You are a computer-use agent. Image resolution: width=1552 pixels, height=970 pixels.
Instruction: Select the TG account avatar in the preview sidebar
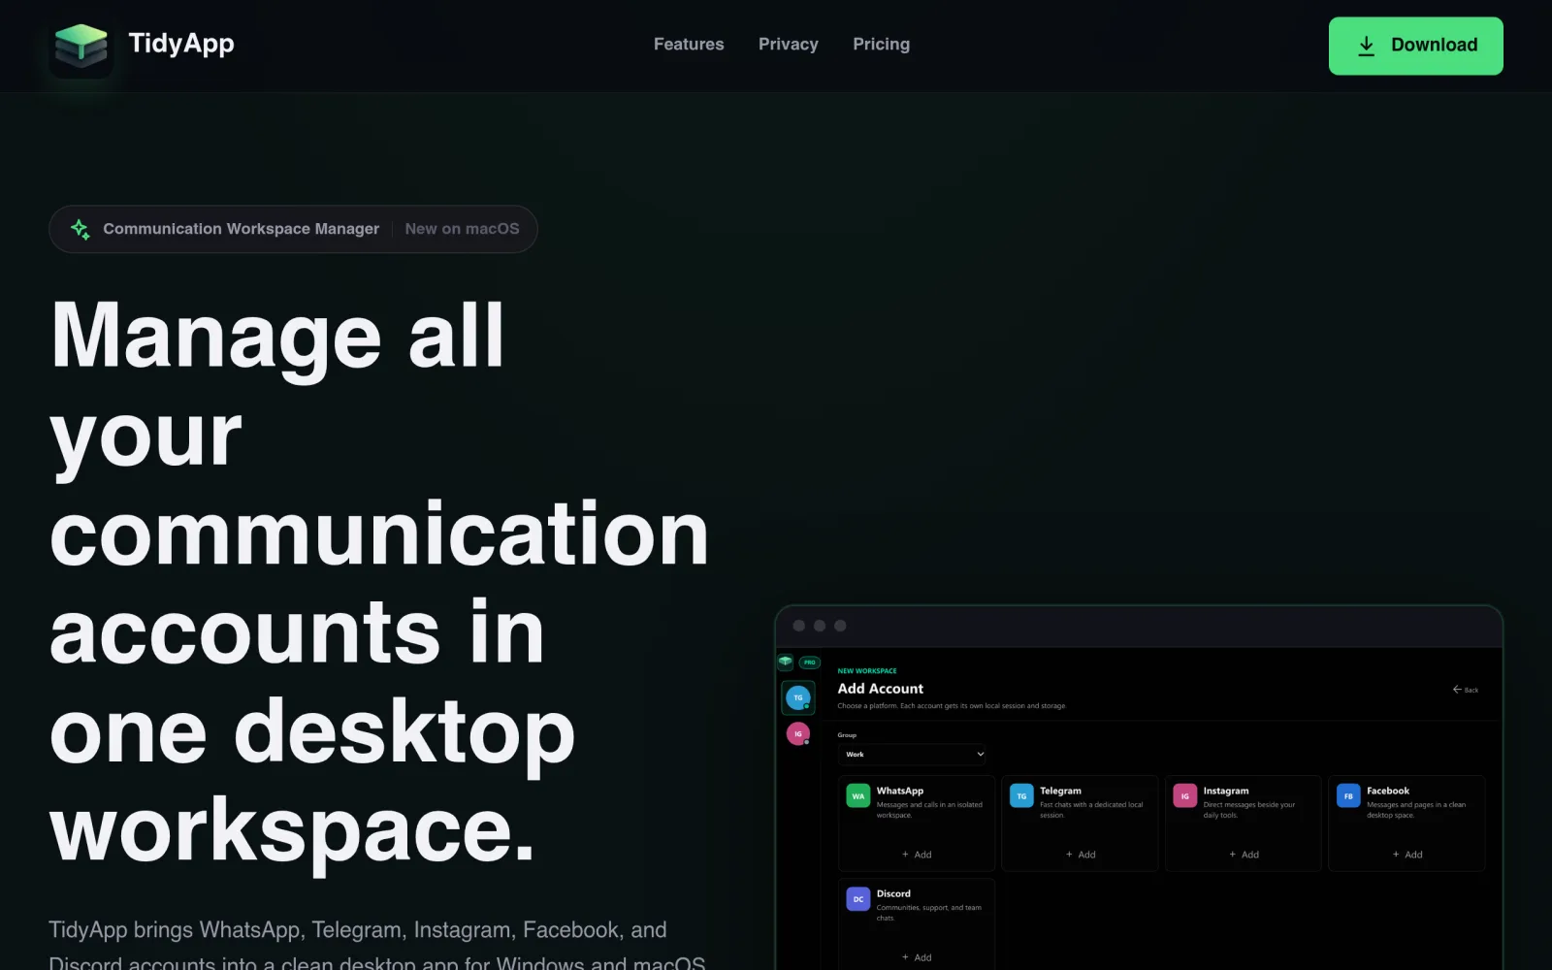798,697
